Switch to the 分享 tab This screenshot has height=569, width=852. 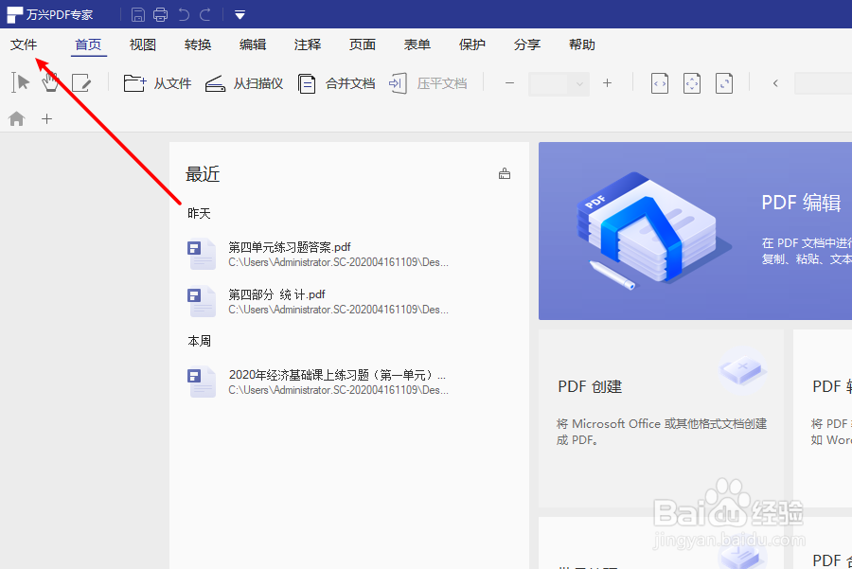click(x=527, y=44)
